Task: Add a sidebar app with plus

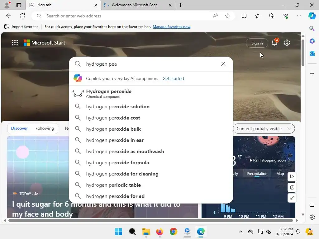Action: 312,73
